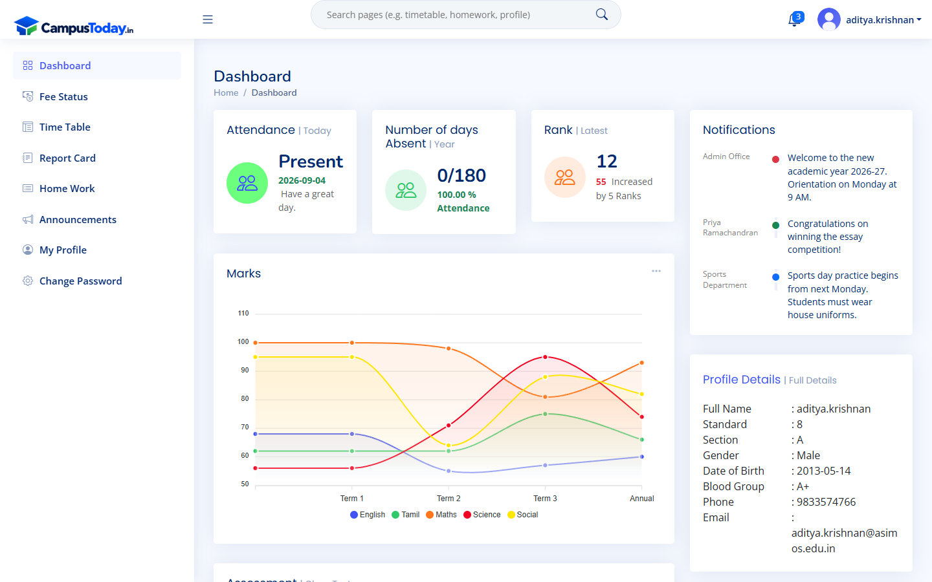Click the Blood Group value A+
Viewport: 932px width, 582px height.
coord(803,486)
